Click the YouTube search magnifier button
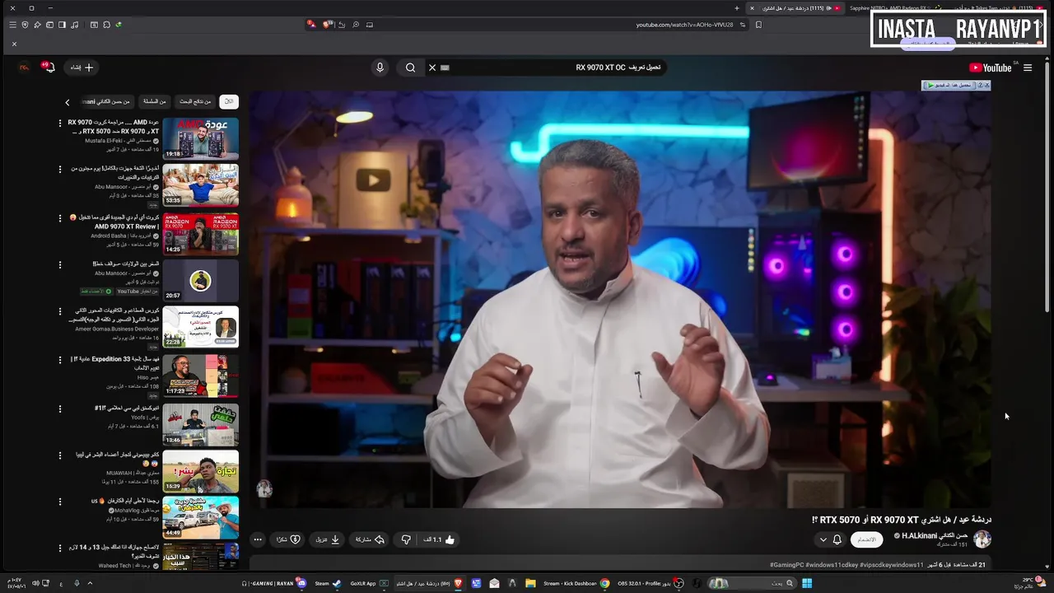The image size is (1054, 593). pyautogui.click(x=410, y=68)
